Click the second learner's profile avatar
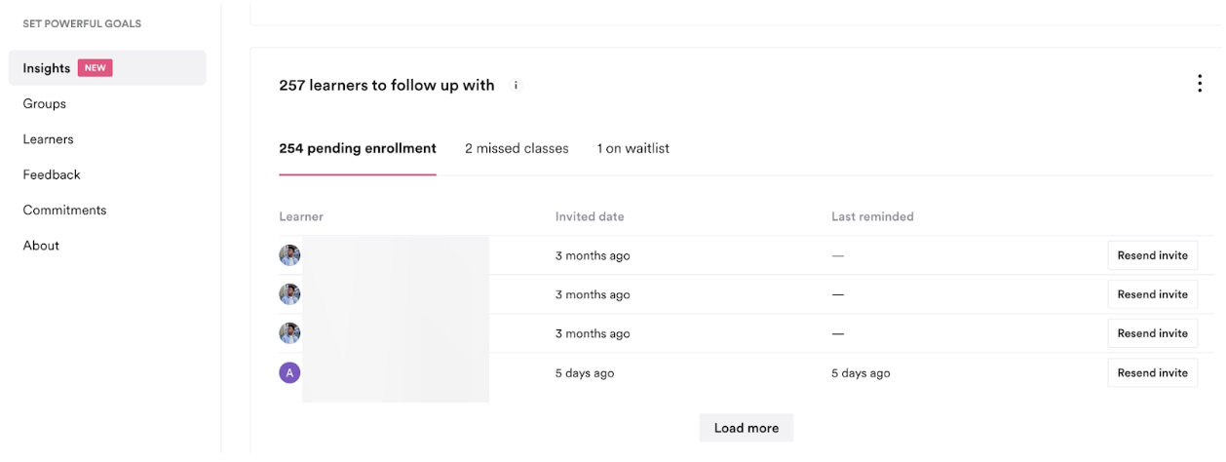This screenshot has width=1226, height=462. point(289,294)
